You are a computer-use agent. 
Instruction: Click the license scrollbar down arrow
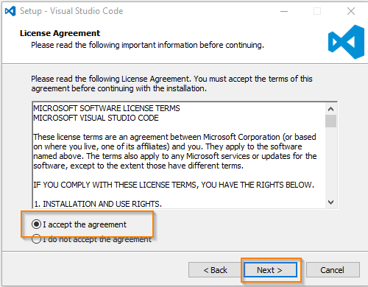click(331, 202)
